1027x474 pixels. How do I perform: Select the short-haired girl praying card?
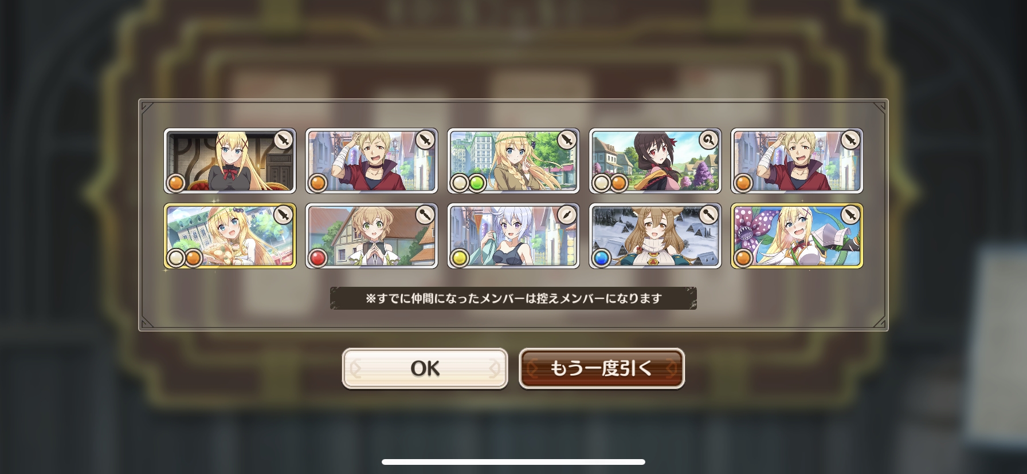(371, 236)
